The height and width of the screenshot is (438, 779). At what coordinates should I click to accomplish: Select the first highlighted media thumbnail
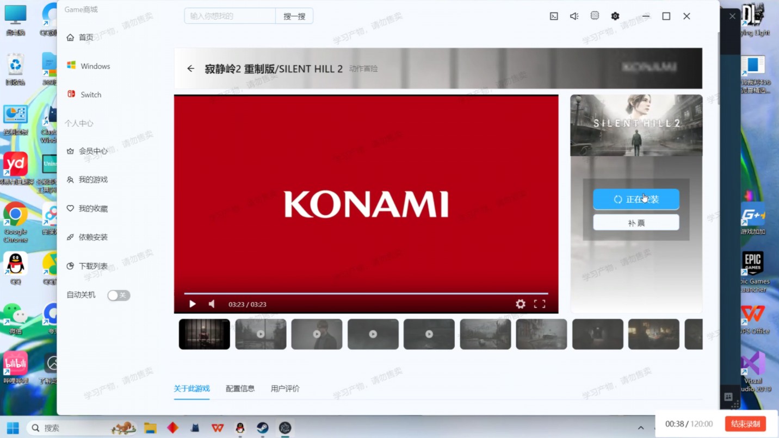[x=205, y=334]
